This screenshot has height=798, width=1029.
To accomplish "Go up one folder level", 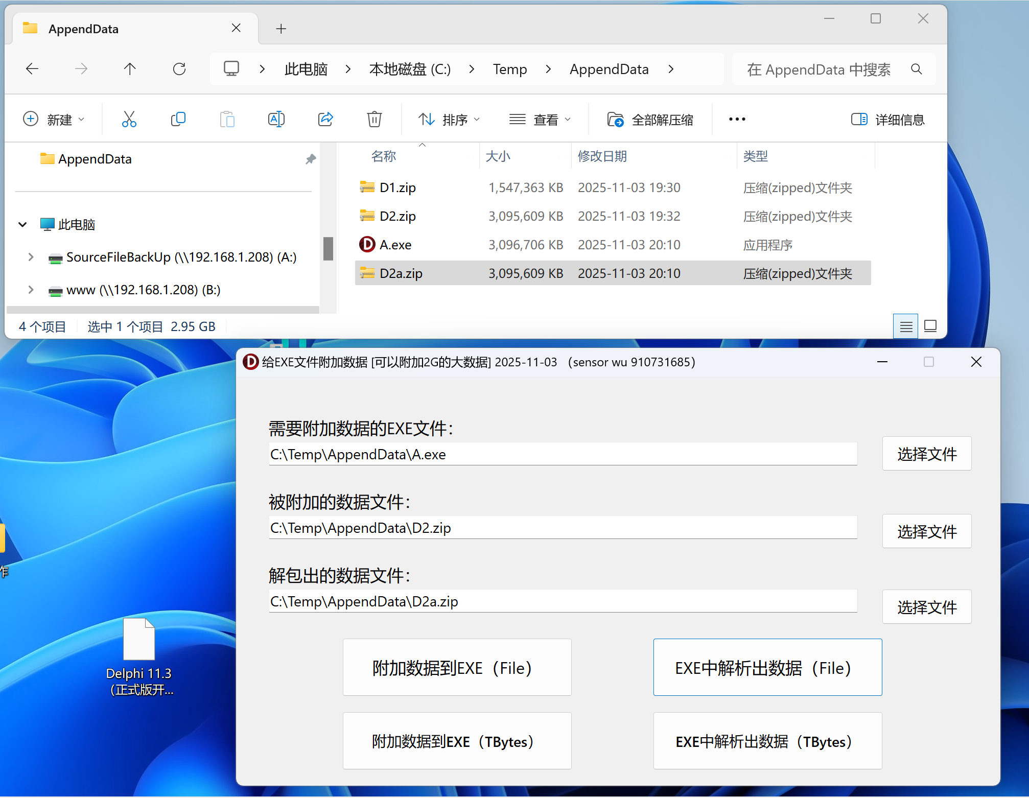I will pos(130,69).
